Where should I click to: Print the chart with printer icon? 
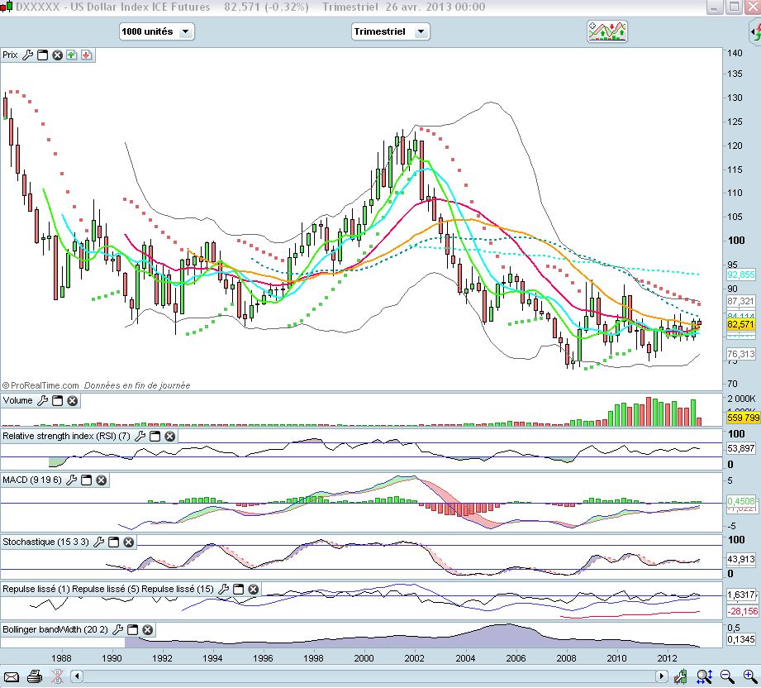click(x=35, y=676)
